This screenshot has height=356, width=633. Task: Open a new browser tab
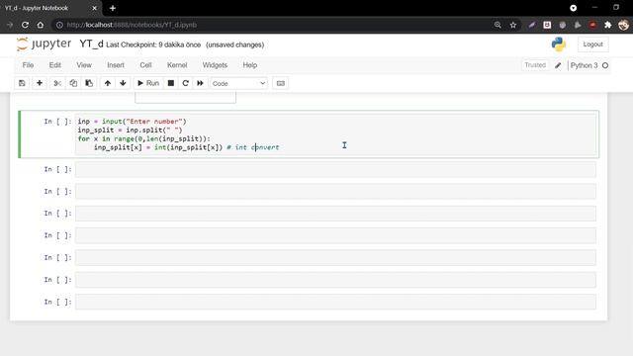tap(113, 8)
